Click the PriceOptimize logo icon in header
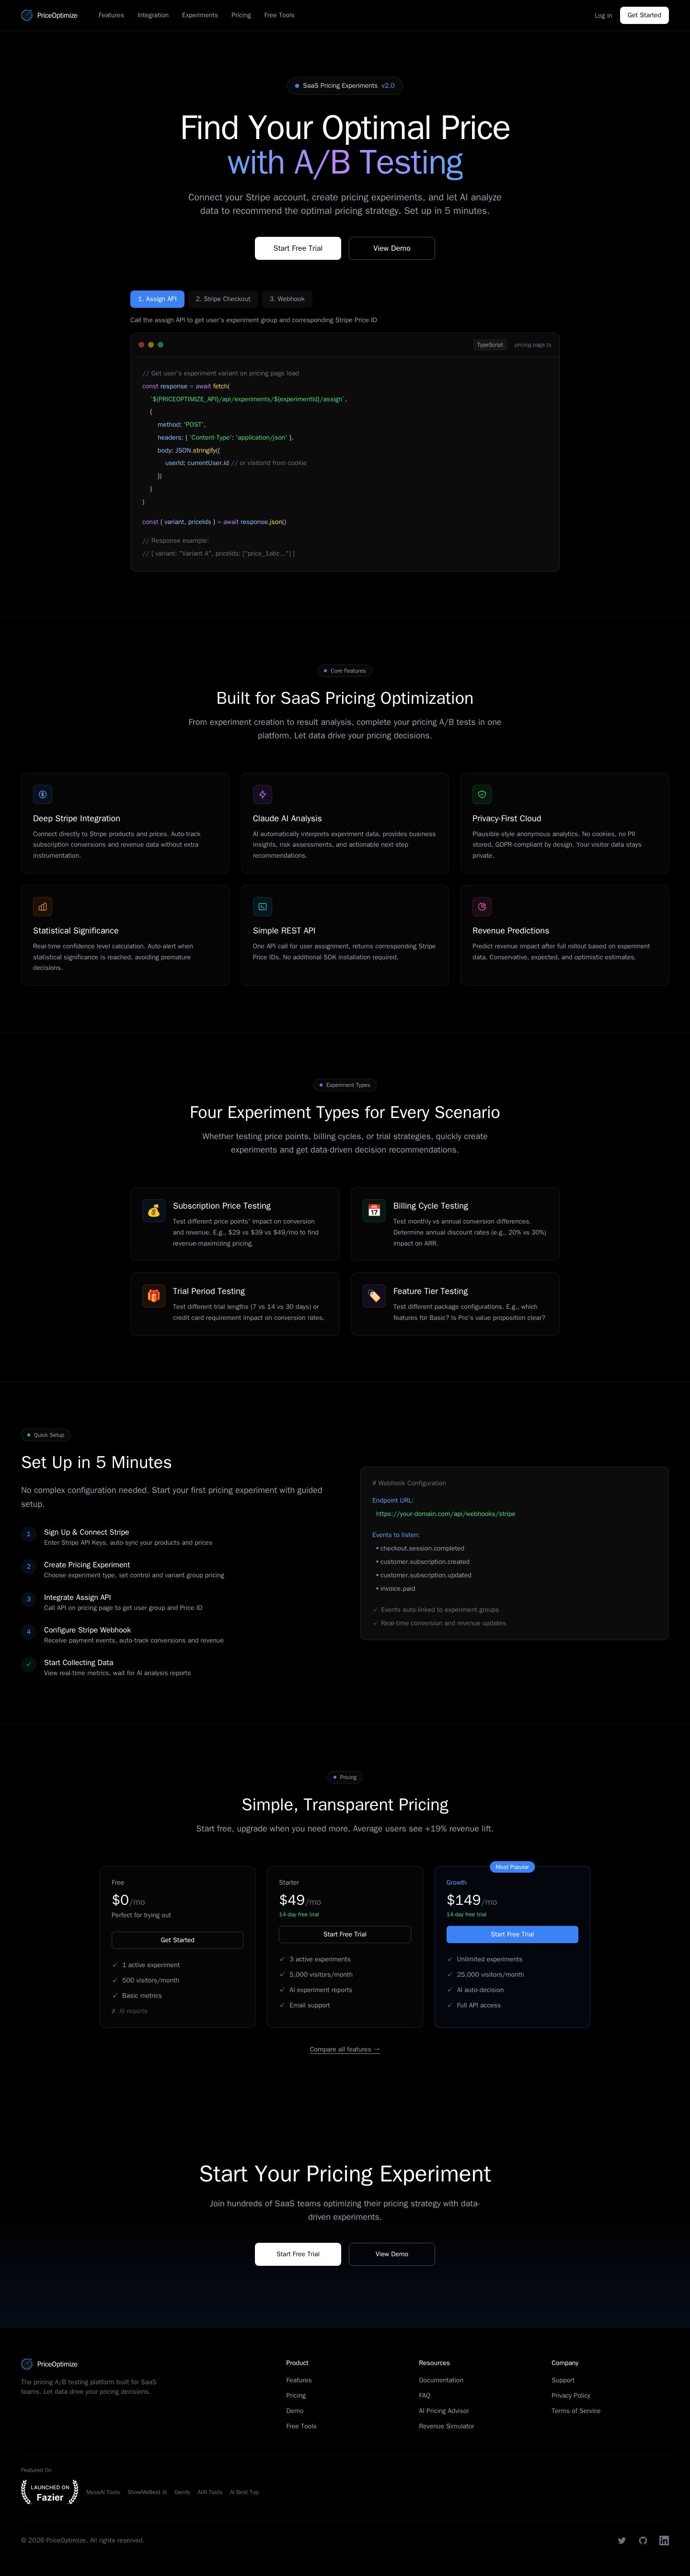Image resolution: width=690 pixels, height=2576 pixels. click(27, 15)
